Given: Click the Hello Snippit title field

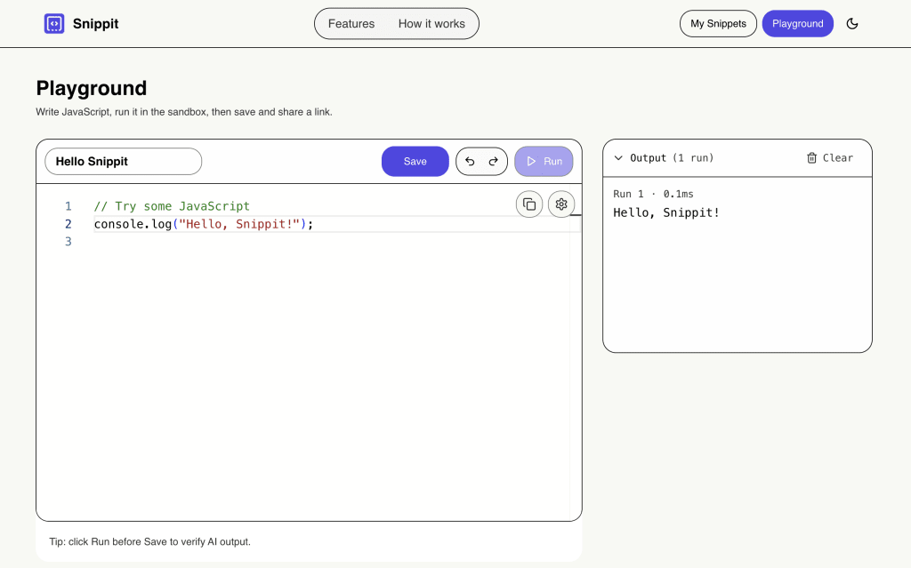Looking at the screenshot, I should (123, 162).
